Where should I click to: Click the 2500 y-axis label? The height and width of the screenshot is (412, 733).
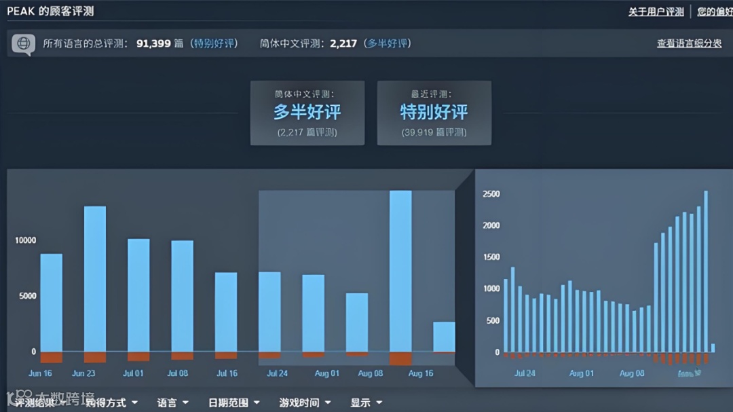[x=491, y=193]
